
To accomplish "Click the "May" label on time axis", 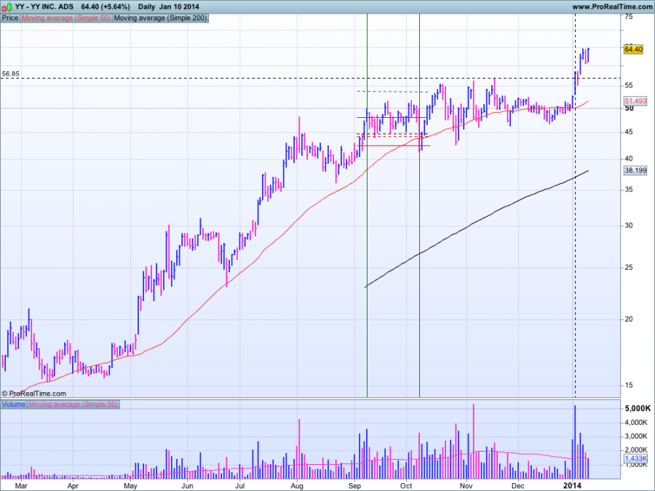I will (x=131, y=486).
